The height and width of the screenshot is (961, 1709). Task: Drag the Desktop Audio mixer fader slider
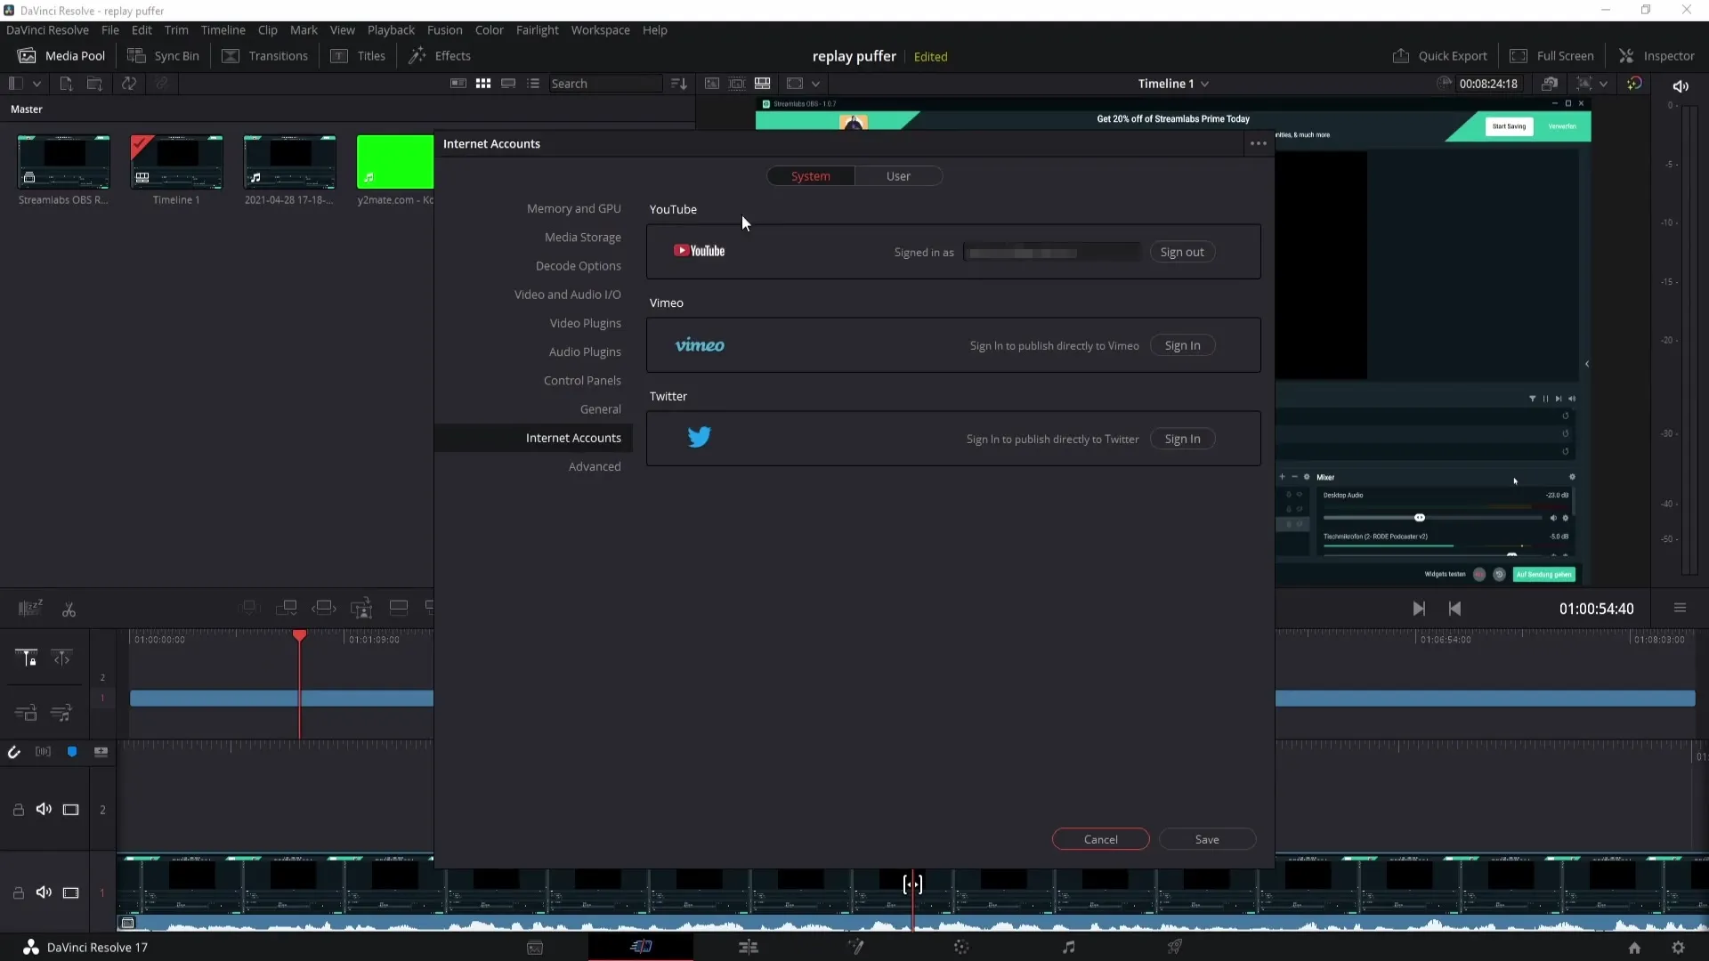[1421, 519]
